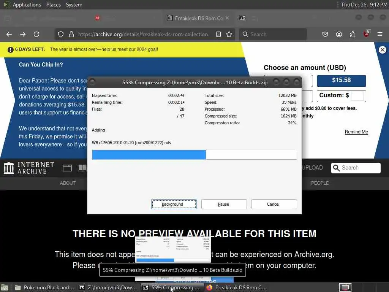Open Firefox account icon
This screenshot has width=389, height=292.
coord(339,34)
